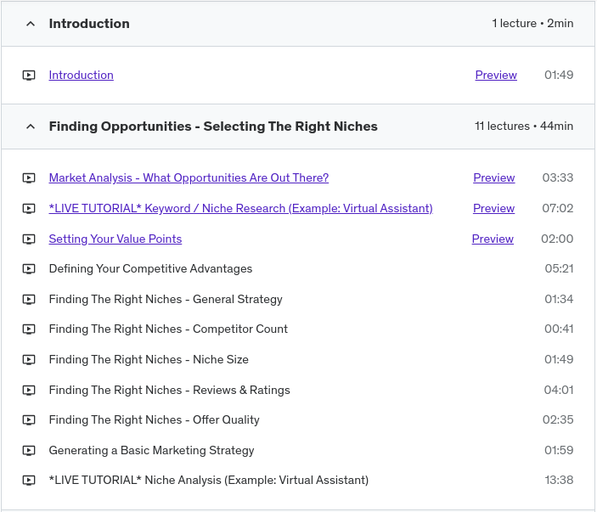The image size is (597, 512).
Task: Preview the Introduction lecture
Action: point(496,76)
